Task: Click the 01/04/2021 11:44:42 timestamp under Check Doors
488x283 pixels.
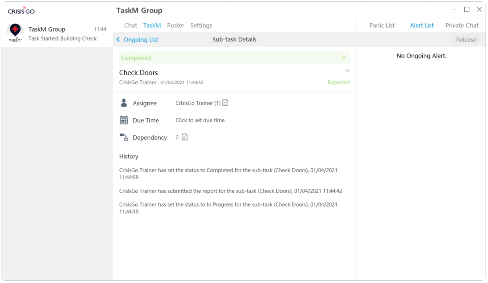Action: point(182,83)
